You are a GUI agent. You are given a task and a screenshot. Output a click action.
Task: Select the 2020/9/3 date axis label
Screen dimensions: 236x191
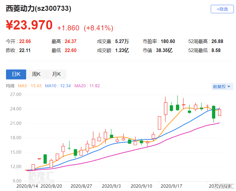click(111, 186)
